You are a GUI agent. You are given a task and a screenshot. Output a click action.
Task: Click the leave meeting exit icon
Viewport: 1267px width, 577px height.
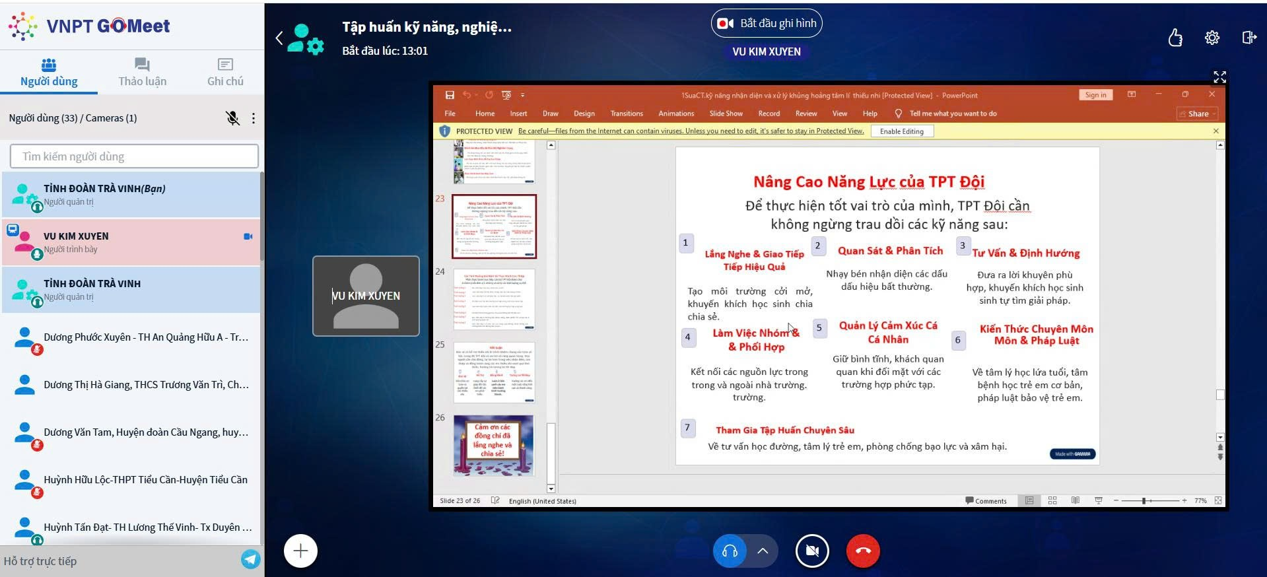[x=1249, y=38]
